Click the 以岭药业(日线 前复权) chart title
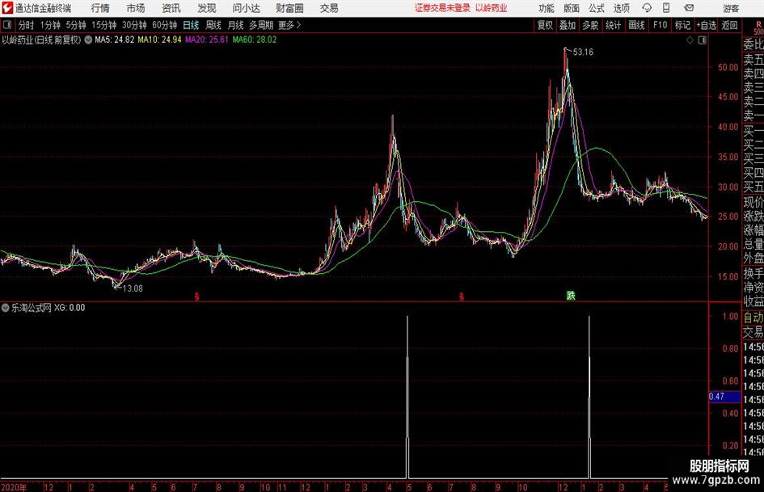Image resolution: width=764 pixels, height=492 pixels. [x=41, y=40]
